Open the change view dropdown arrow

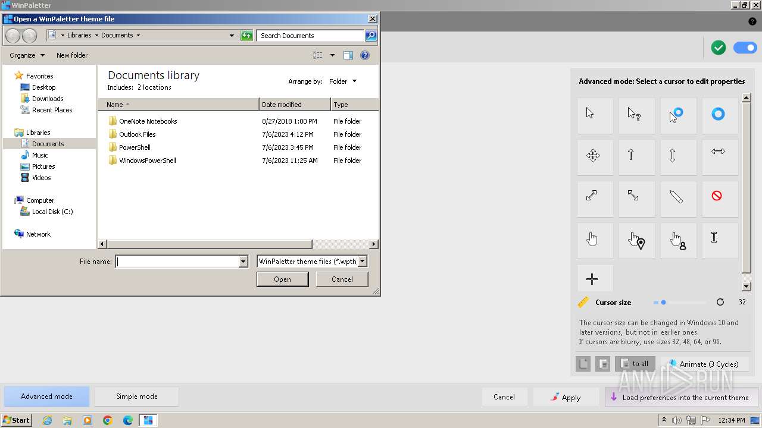tap(332, 55)
